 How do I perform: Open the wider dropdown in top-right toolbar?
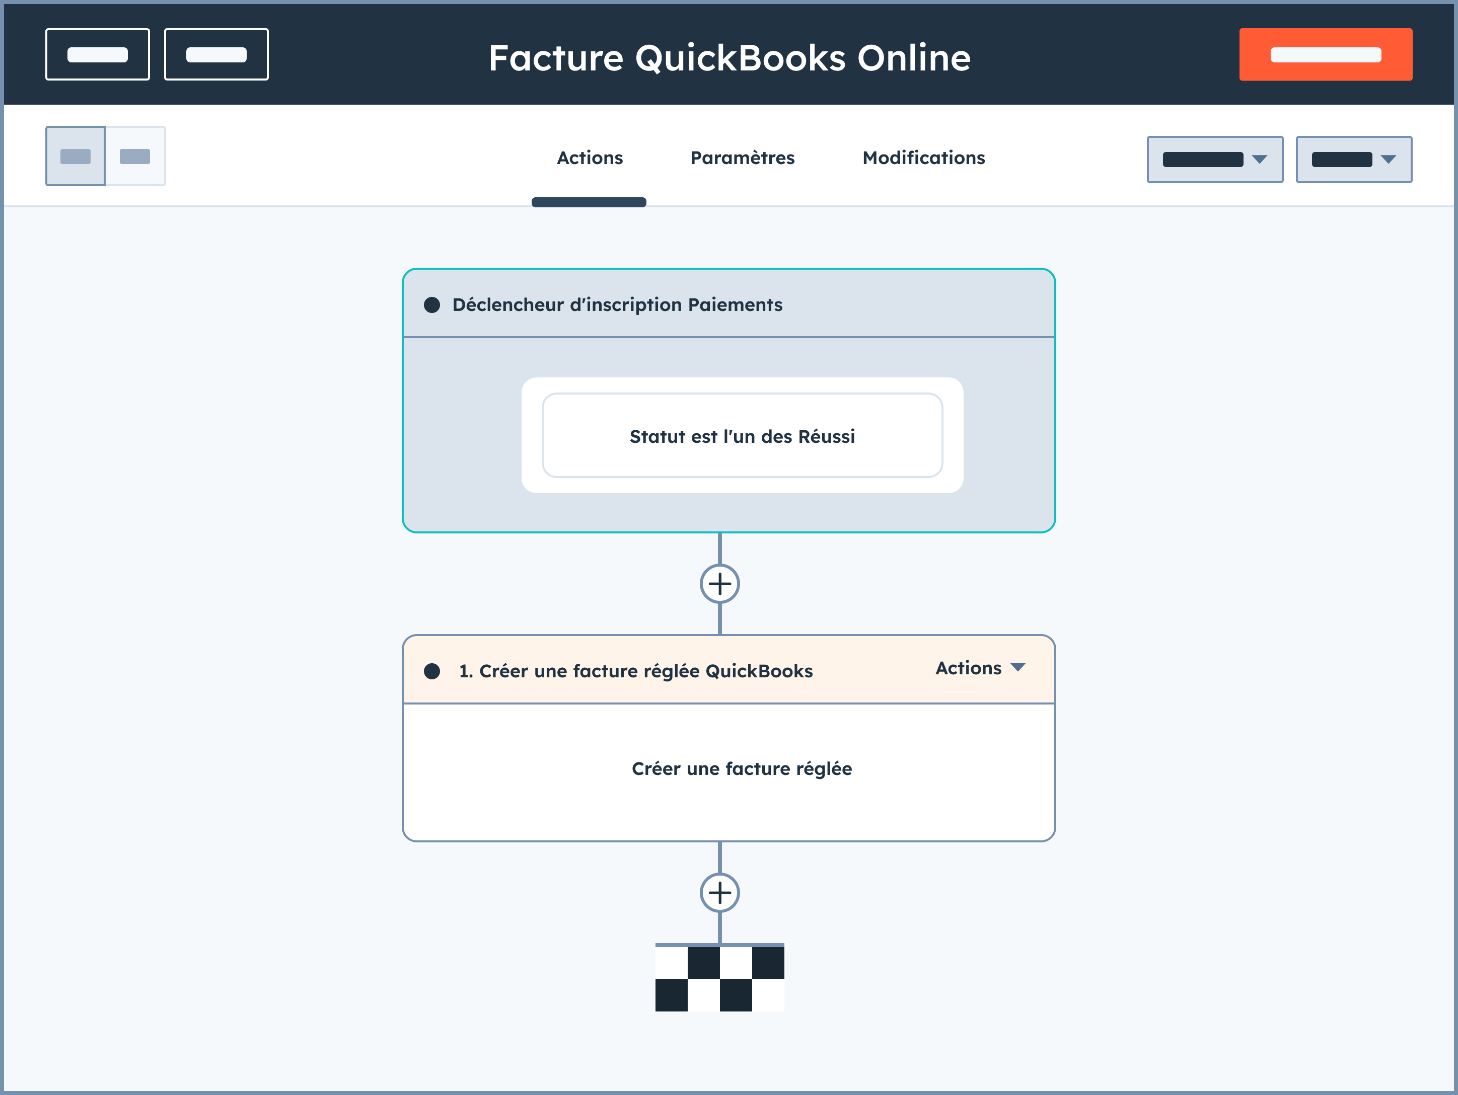pos(1214,160)
